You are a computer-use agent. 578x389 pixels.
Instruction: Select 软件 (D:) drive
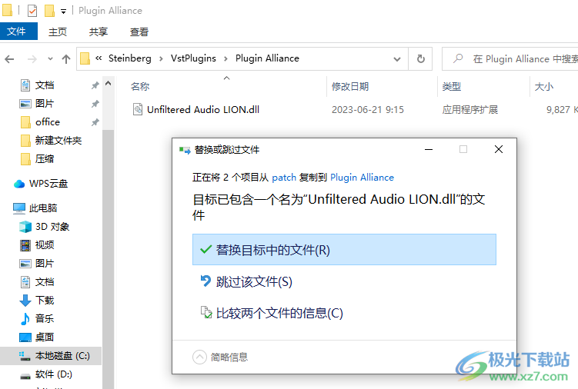tap(54, 374)
